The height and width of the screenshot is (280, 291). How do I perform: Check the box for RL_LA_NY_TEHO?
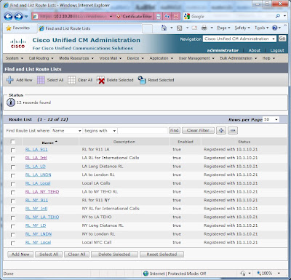tap(13, 193)
